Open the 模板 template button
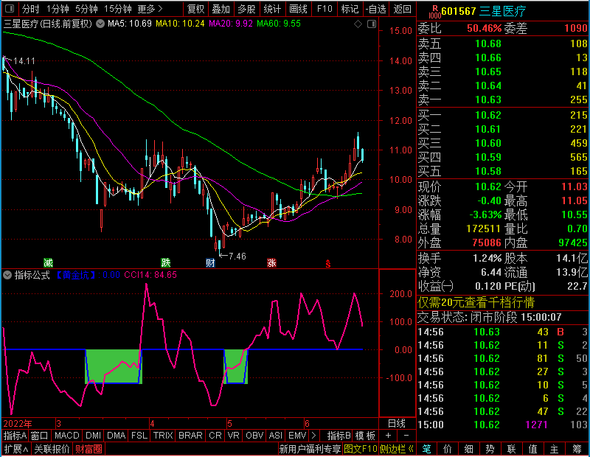This screenshot has width=590, height=457. point(365,436)
